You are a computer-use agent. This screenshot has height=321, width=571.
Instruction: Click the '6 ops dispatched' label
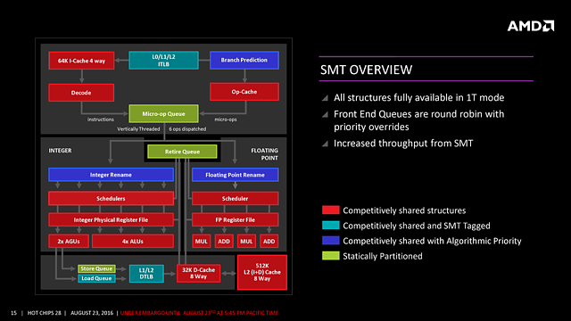[x=187, y=128]
